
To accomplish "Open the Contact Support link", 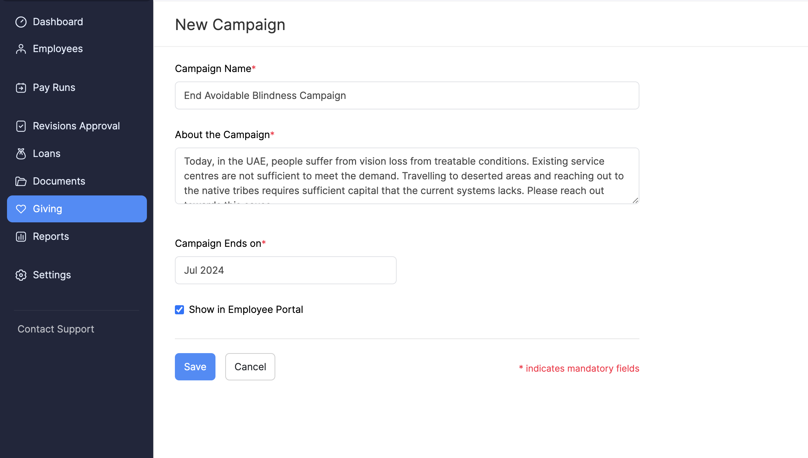I will tap(56, 329).
